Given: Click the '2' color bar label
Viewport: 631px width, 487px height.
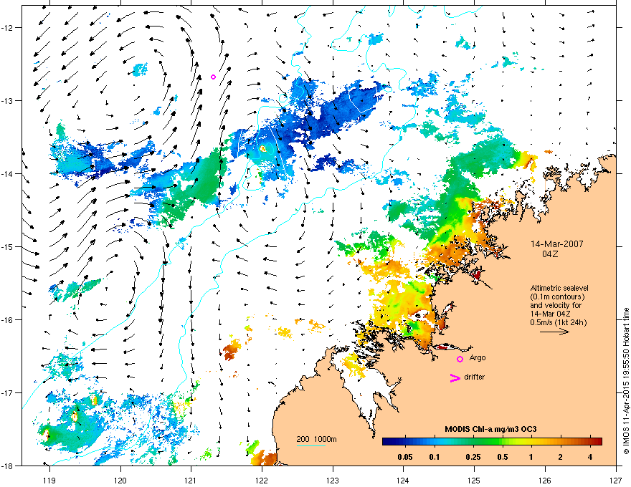Looking at the screenshot, I should [560, 457].
